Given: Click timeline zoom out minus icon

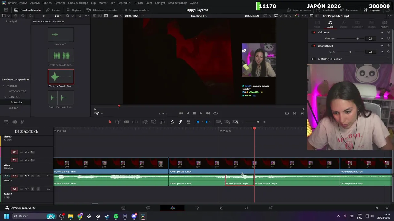Looking at the screenshot, I should [x=242, y=122].
